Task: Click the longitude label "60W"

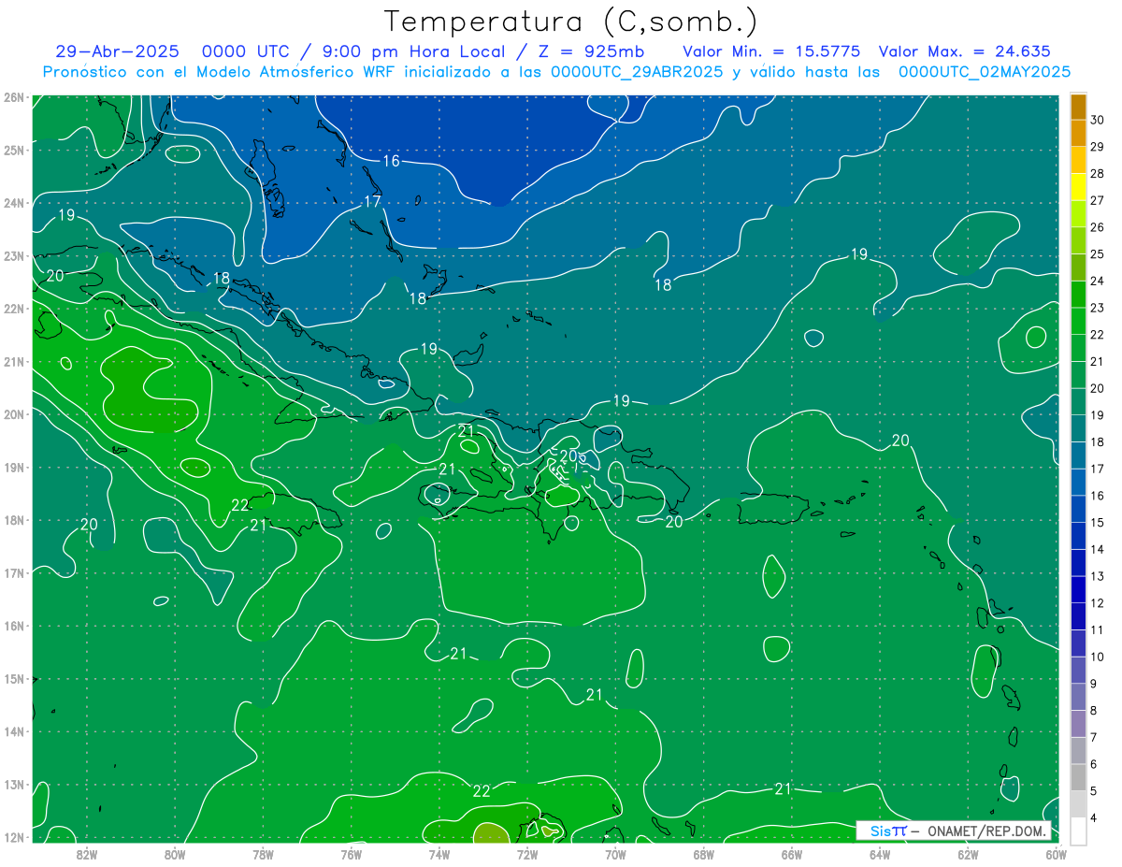Action: 1057,853
